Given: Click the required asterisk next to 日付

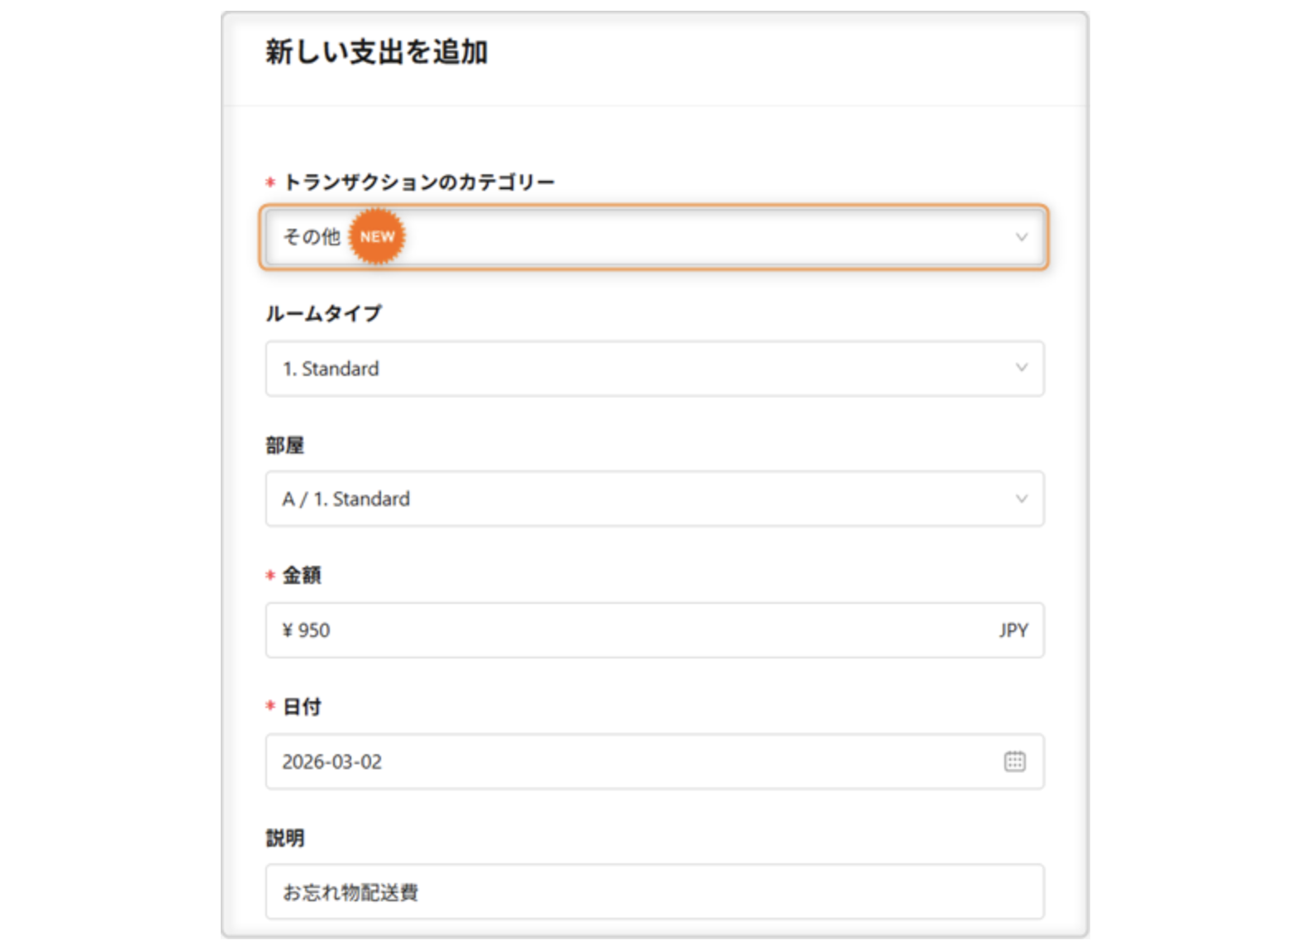Looking at the screenshot, I should [268, 706].
